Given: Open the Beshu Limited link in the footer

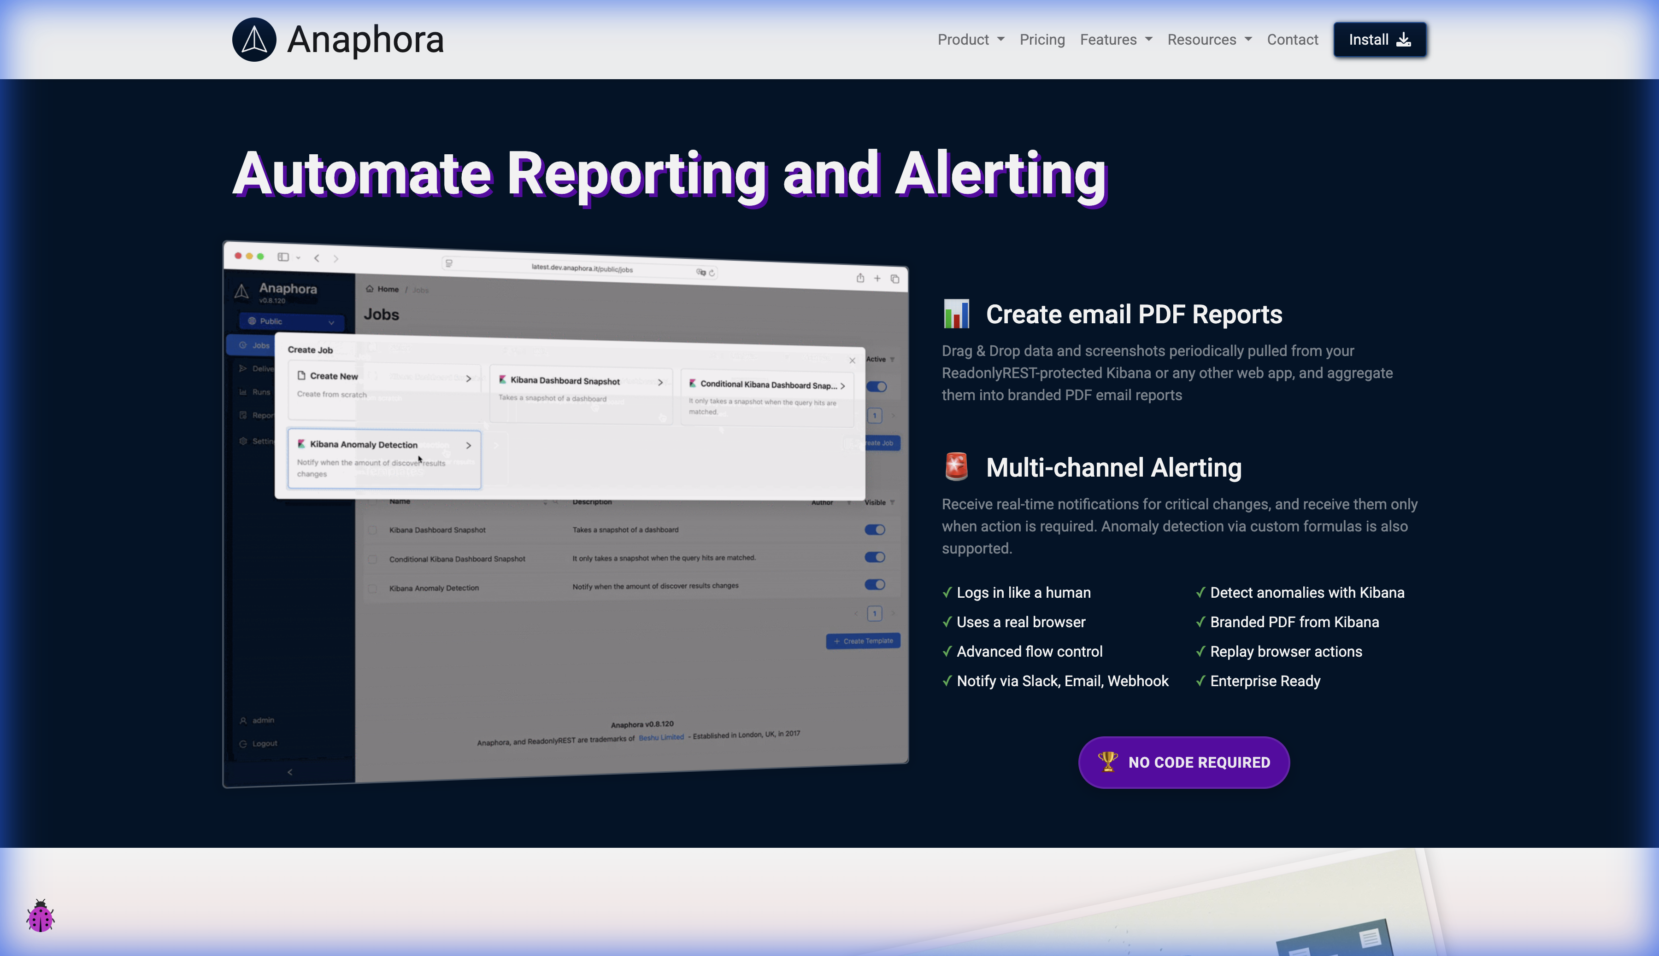Looking at the screenshot, I should click(661, 737).
